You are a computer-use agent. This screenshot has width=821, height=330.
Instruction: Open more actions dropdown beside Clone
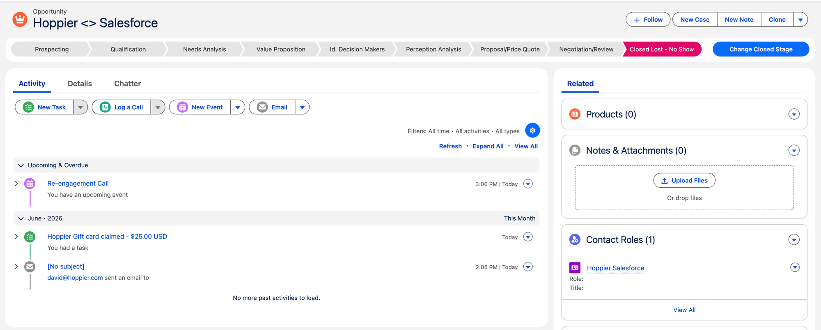coord(800,20)
